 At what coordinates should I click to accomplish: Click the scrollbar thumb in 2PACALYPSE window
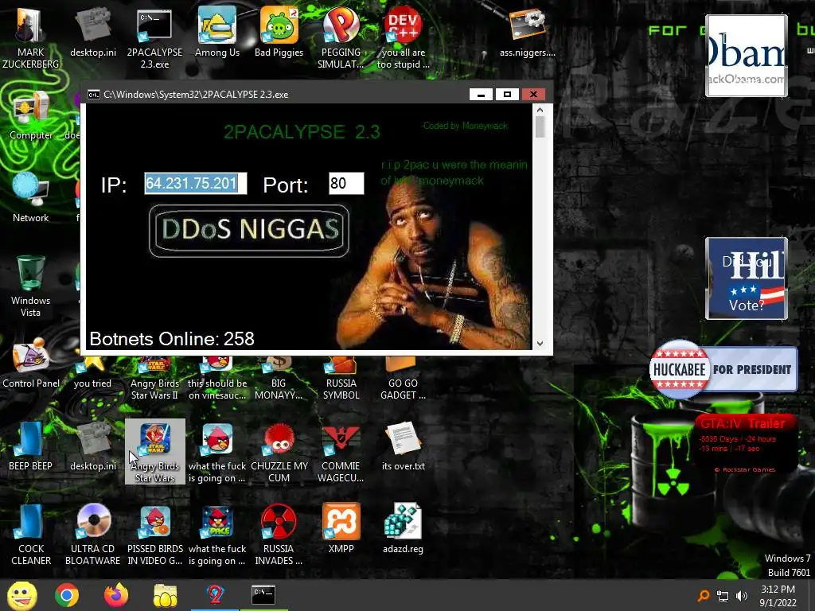540,127
